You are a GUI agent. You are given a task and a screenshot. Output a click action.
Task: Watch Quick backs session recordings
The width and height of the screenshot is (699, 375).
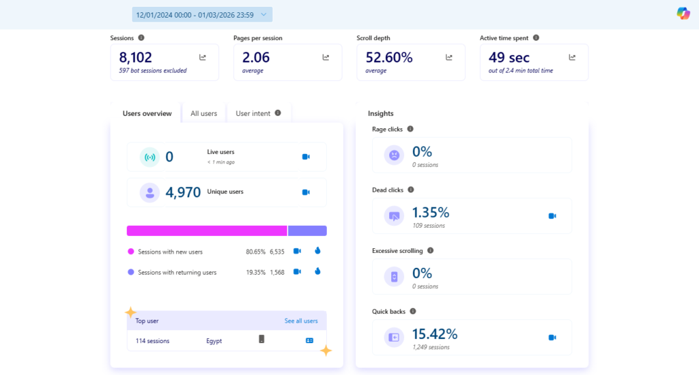(552, 337)
